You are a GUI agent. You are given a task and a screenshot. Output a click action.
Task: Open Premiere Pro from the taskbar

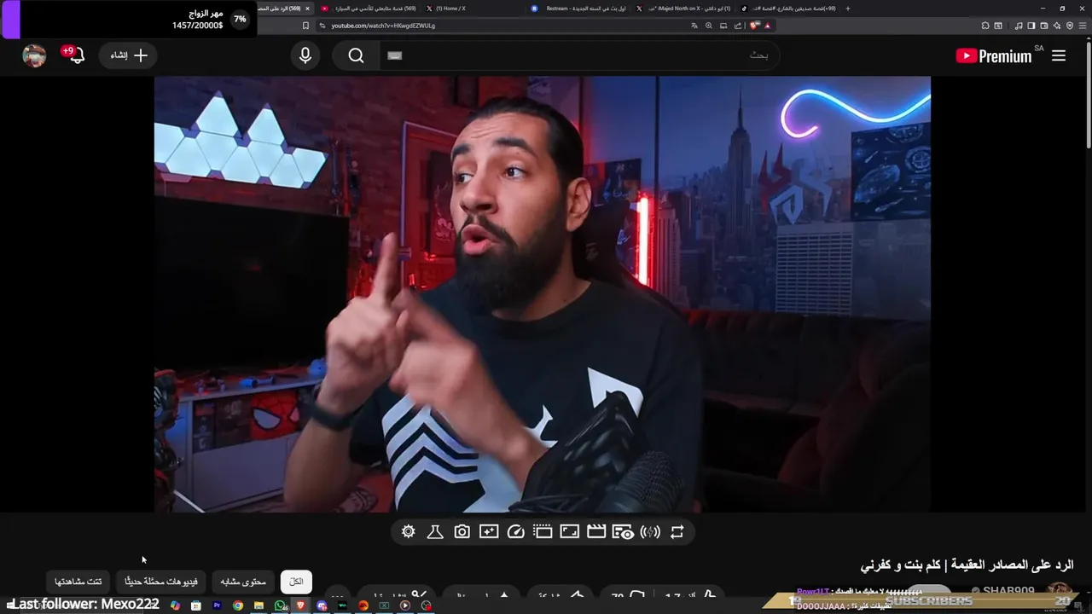tap(217, 605)
